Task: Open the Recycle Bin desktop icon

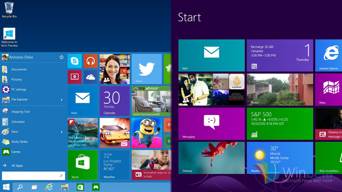Action: [9, 10]
